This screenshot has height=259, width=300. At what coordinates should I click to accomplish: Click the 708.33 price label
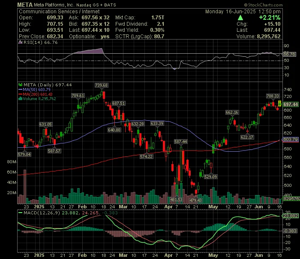coord(273,96)
